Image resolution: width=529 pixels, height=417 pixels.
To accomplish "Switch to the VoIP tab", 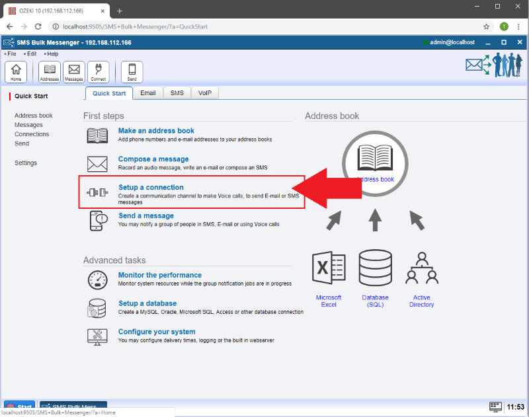I will click(205, 93).
